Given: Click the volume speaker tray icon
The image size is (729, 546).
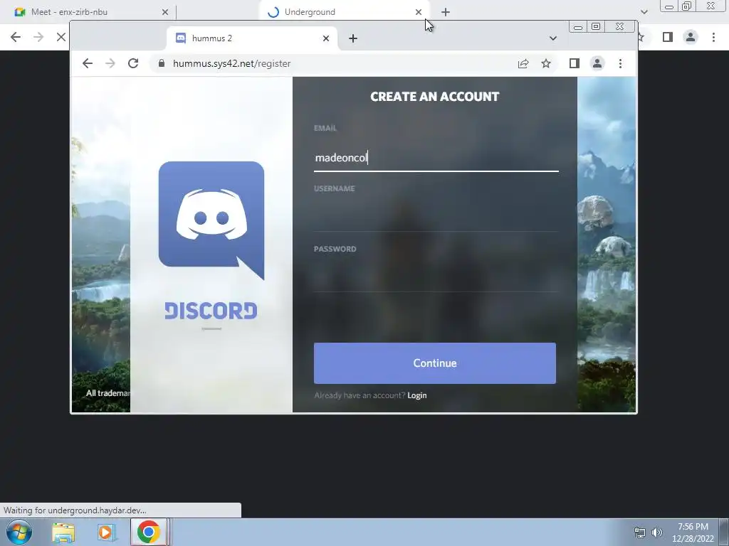Looking at the screenshot, I should coord(657,532).
